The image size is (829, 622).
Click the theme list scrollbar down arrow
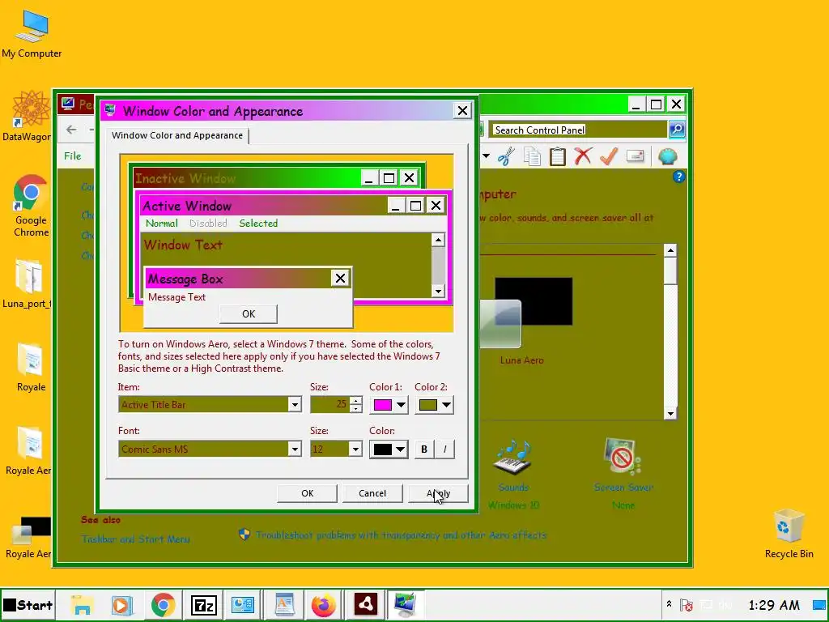(670, 414)
